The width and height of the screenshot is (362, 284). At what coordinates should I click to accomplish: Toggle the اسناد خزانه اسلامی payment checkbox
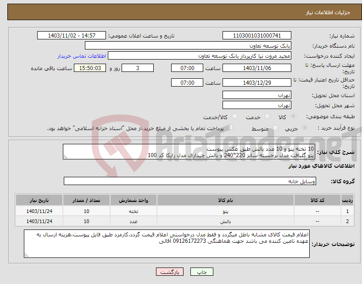(230, 127)
